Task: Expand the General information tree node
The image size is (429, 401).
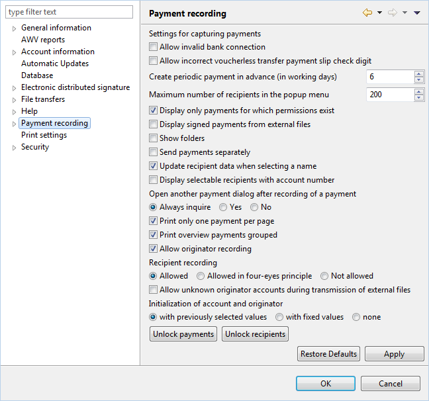Action: tap(14, 28)
